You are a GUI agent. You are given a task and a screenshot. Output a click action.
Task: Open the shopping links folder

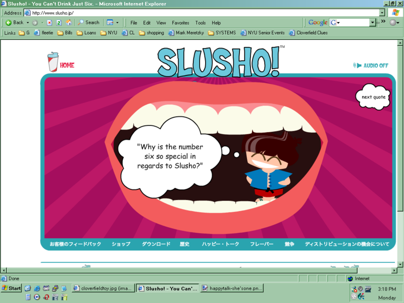tap(151, 33)
